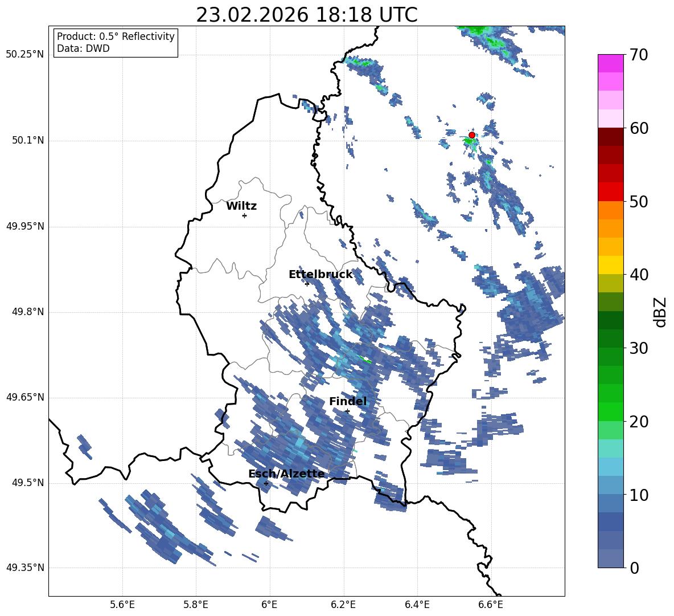Click the 5.8°E longitude label
The image size is (674, 616).
196,605
